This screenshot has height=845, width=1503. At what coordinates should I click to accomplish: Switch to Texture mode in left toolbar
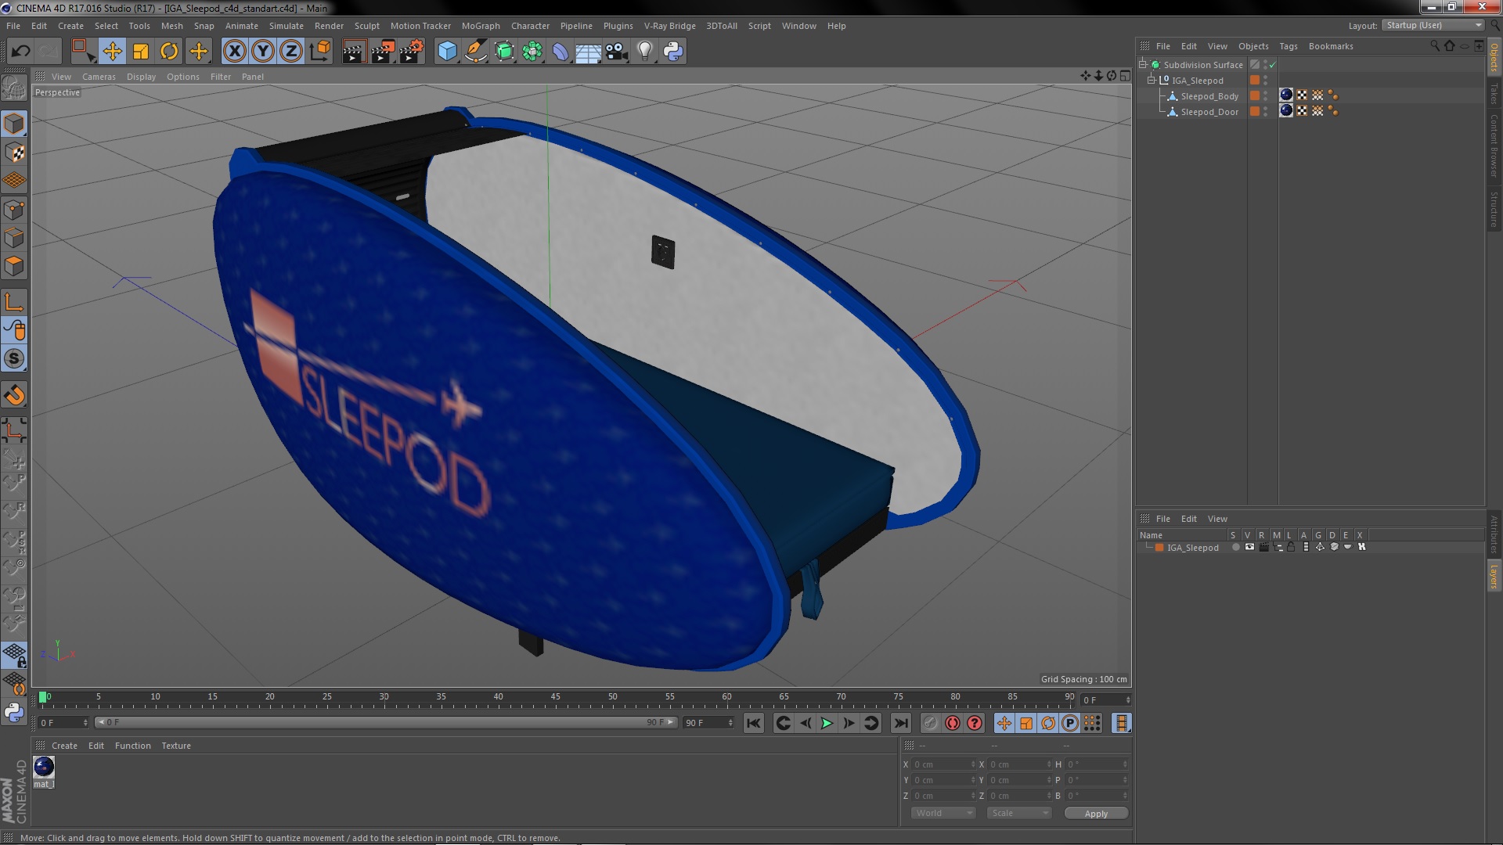click(14, 153)
